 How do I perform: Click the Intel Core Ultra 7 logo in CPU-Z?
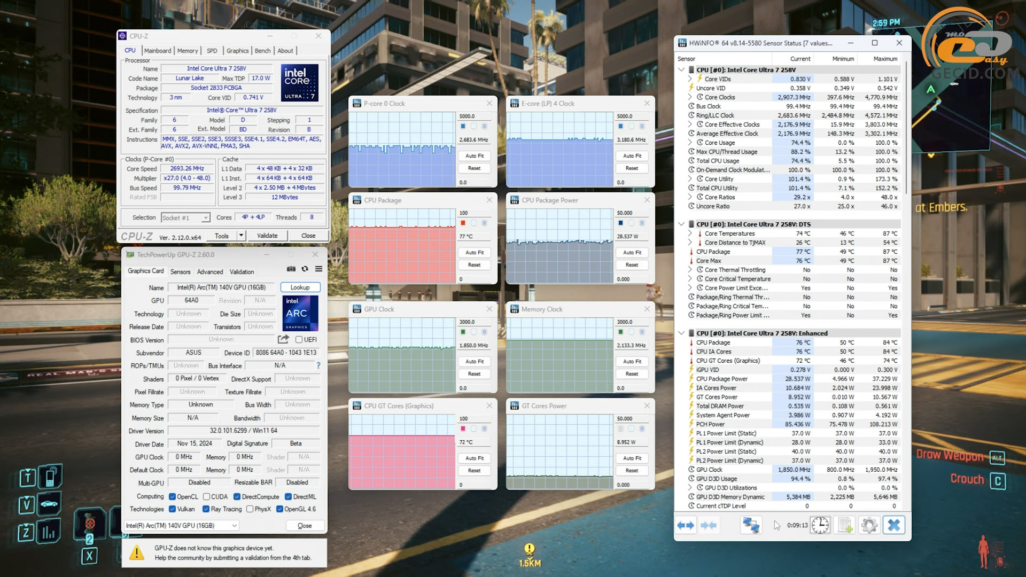pos(300,83)
